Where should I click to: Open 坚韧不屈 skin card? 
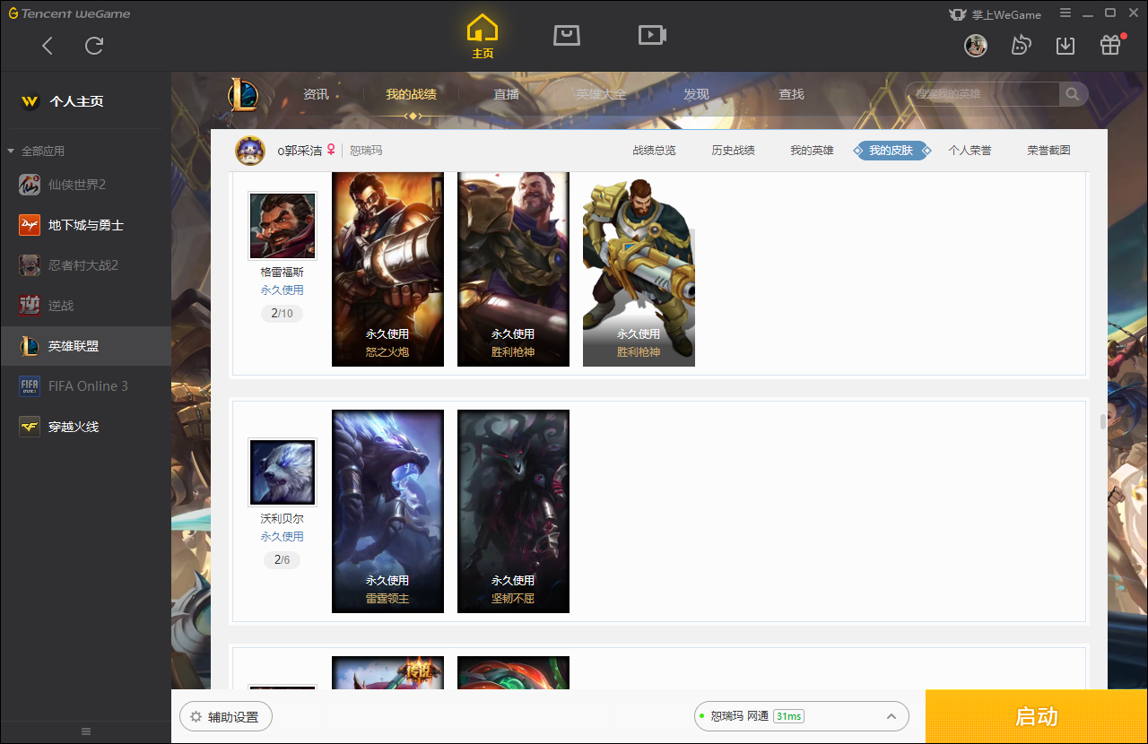[x=513, y=511]
